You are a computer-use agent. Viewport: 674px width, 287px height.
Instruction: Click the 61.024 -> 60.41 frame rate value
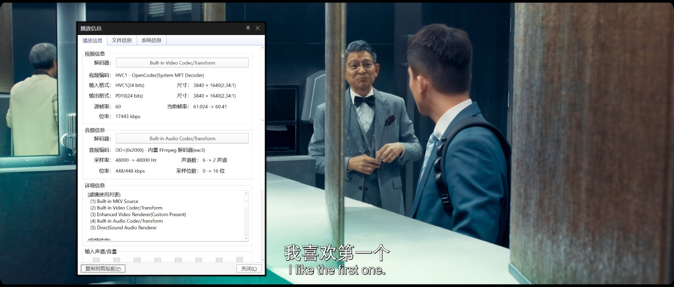click(210, 107)
